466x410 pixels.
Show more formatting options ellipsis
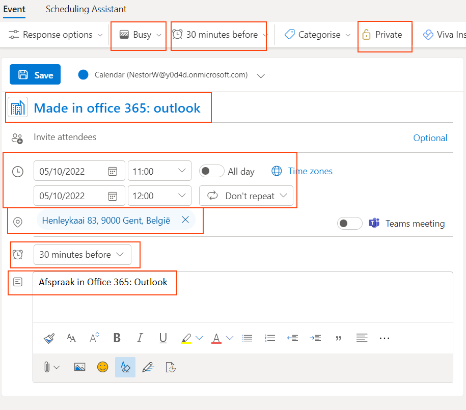tap(385, 338)
